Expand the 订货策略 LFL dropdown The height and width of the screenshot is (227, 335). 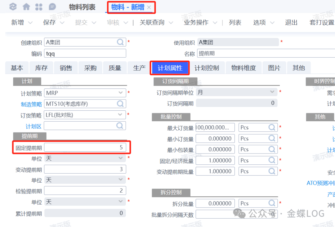pos(121,115)
